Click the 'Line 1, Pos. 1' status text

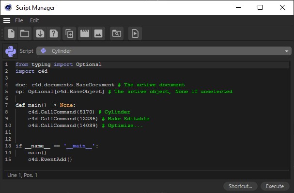(22, 175)
